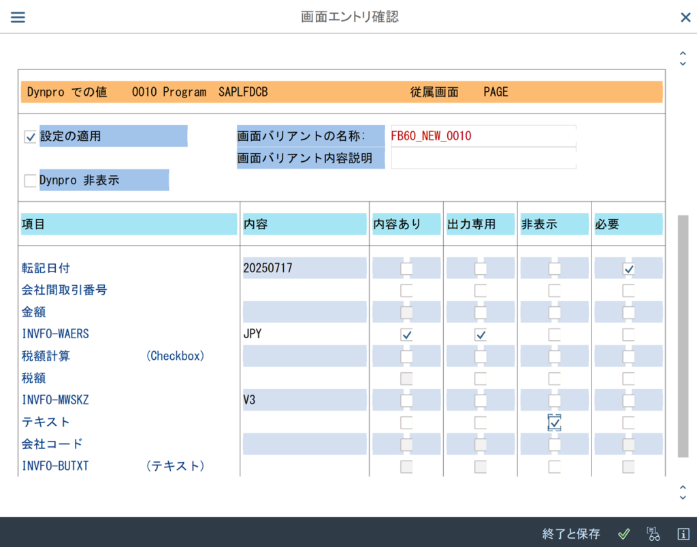Uncheck 内容あり for INVFO-WAERS

[406, 335]
